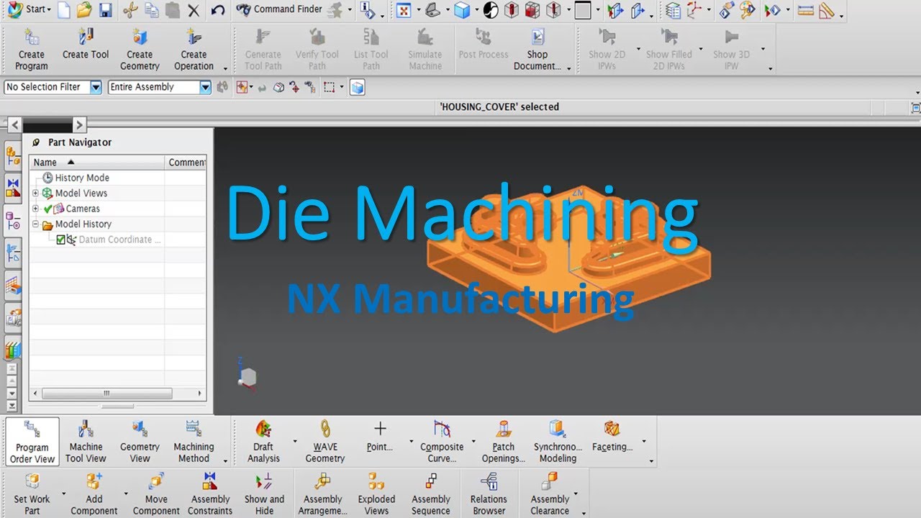
Task: Open Shop Documentation
Action: click(x=537, y=49)
